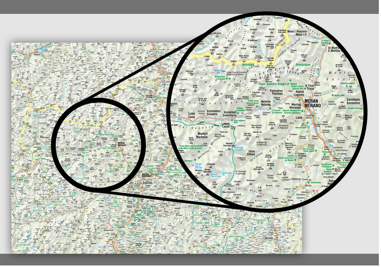Select the town circle marker for Ulten Ultimo
The height and width of the screenshot is (267, 381).
pos(257,152)
